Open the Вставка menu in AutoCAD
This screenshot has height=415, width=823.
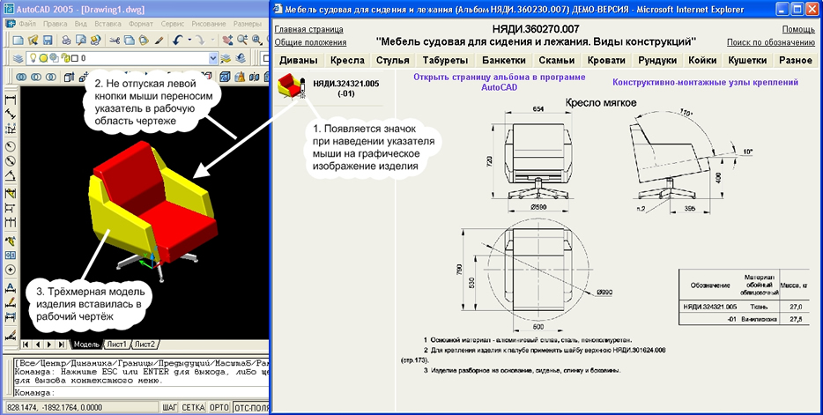pyautogui.click(x=108, y=24)
